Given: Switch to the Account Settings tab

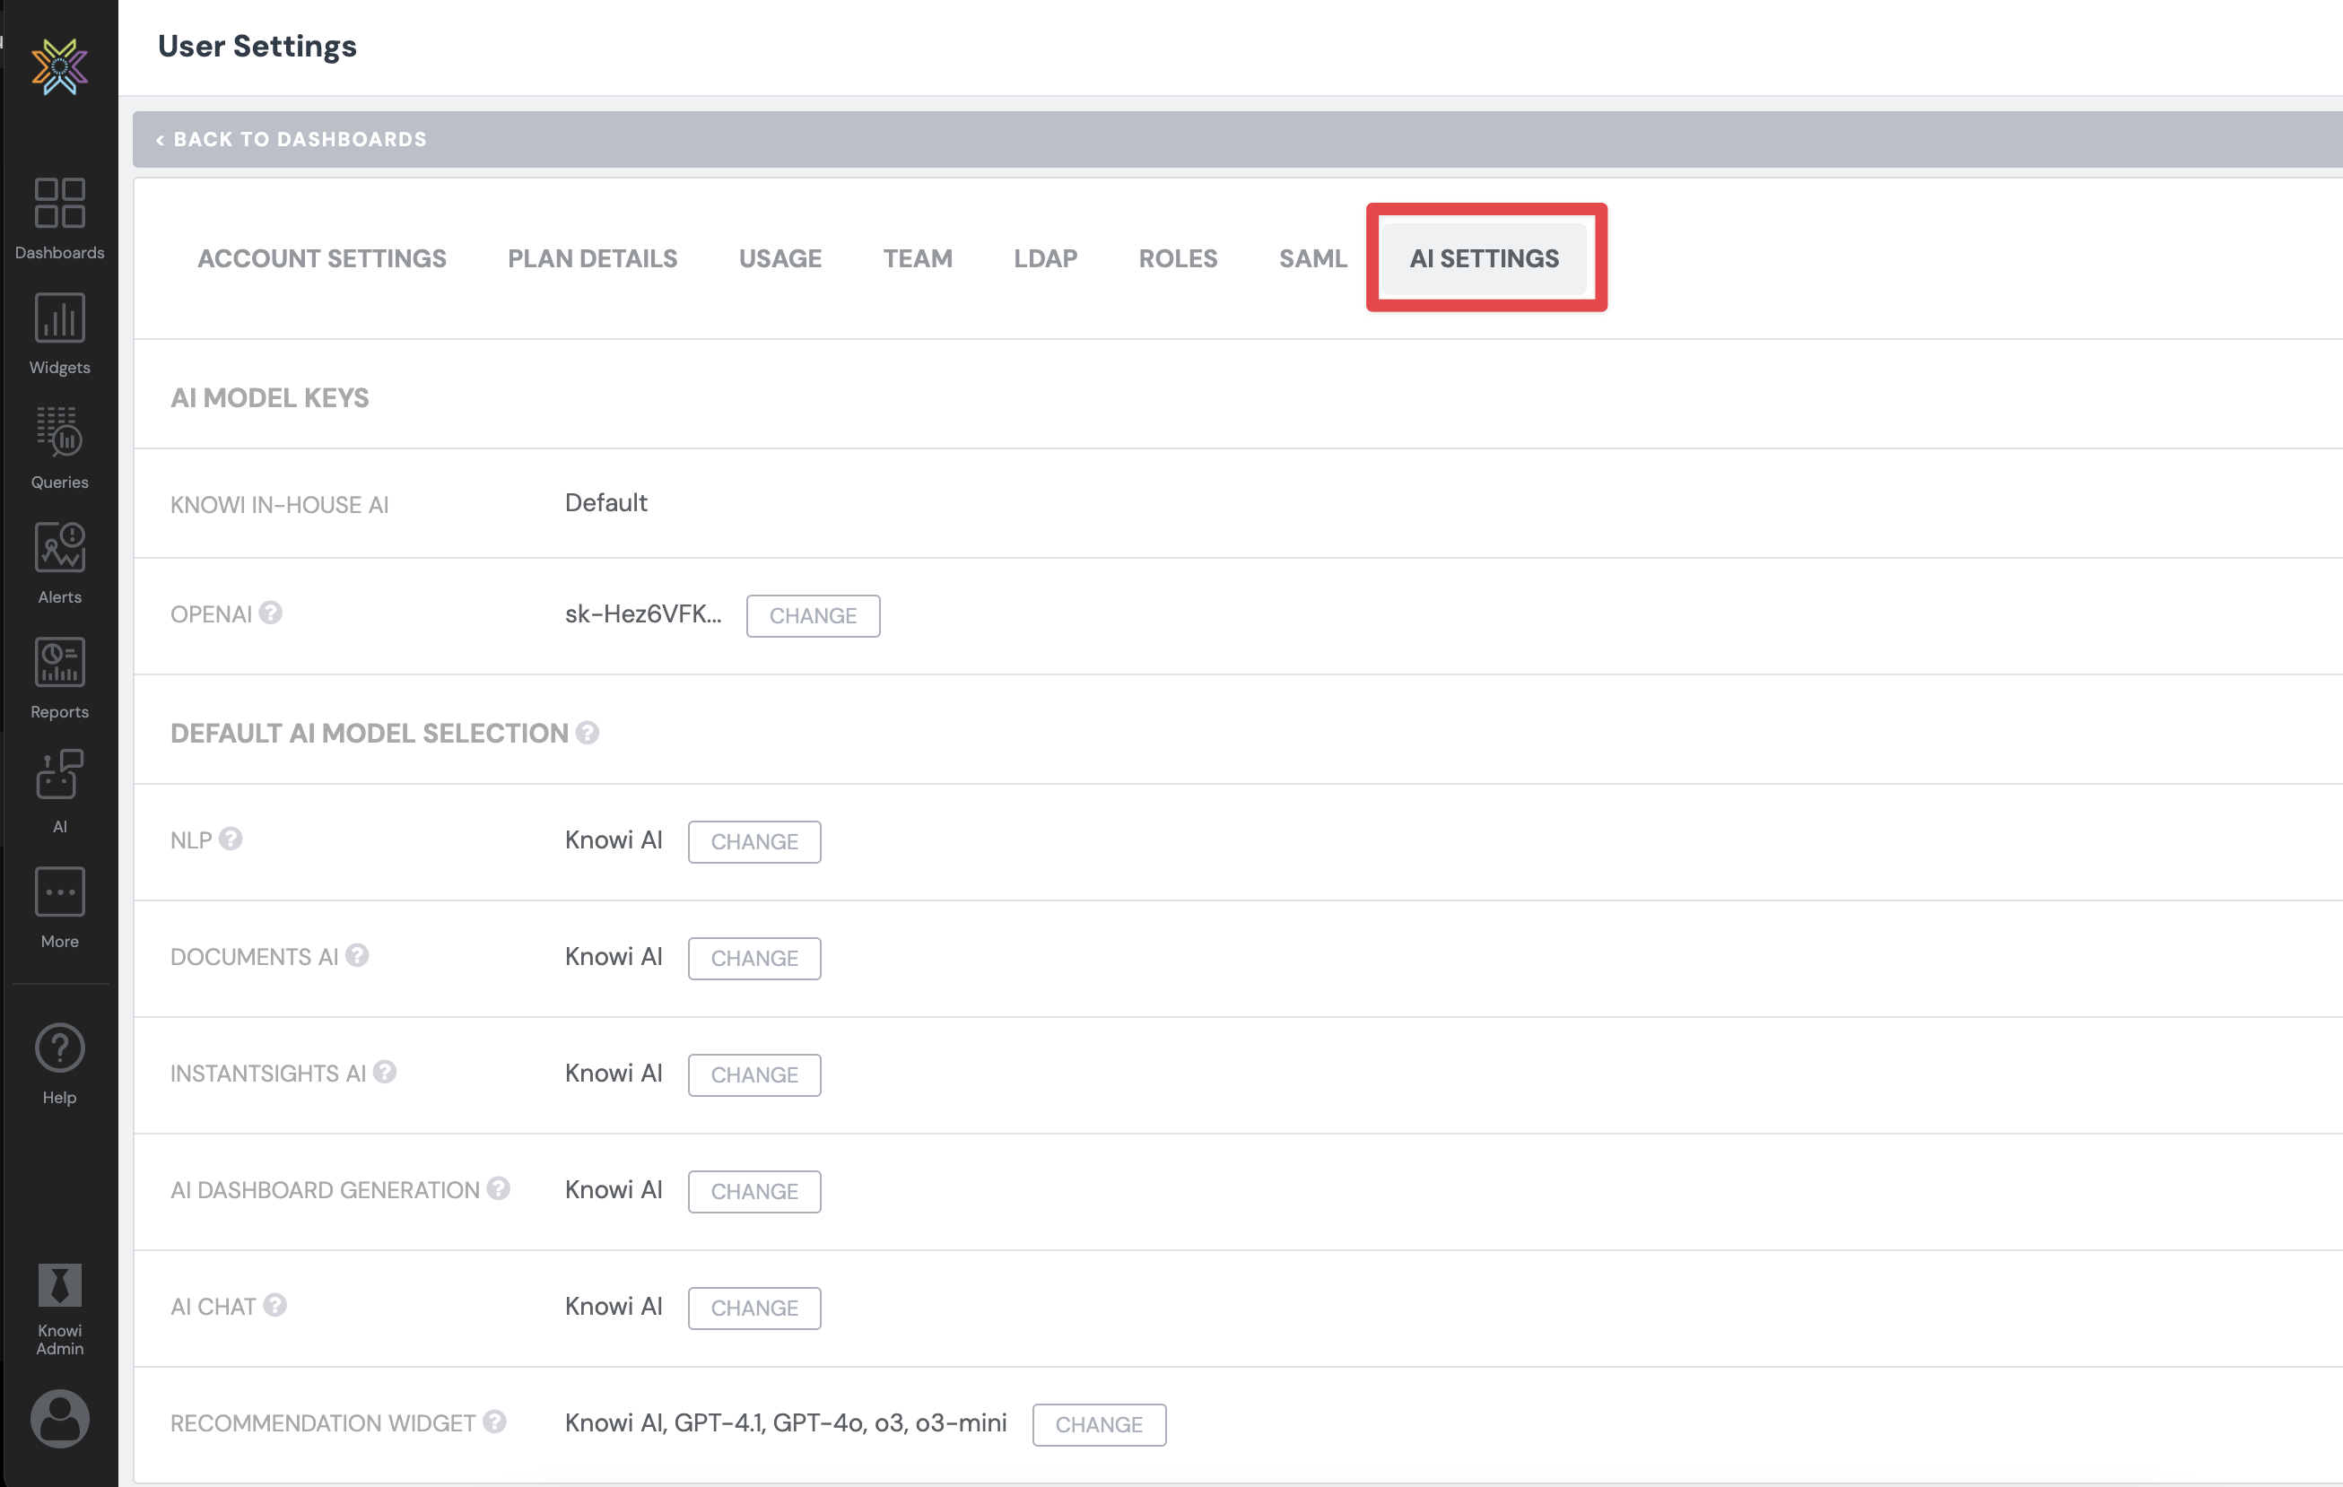Looking at the screenshot, I should pyautogui.click(x=321, y=258).
